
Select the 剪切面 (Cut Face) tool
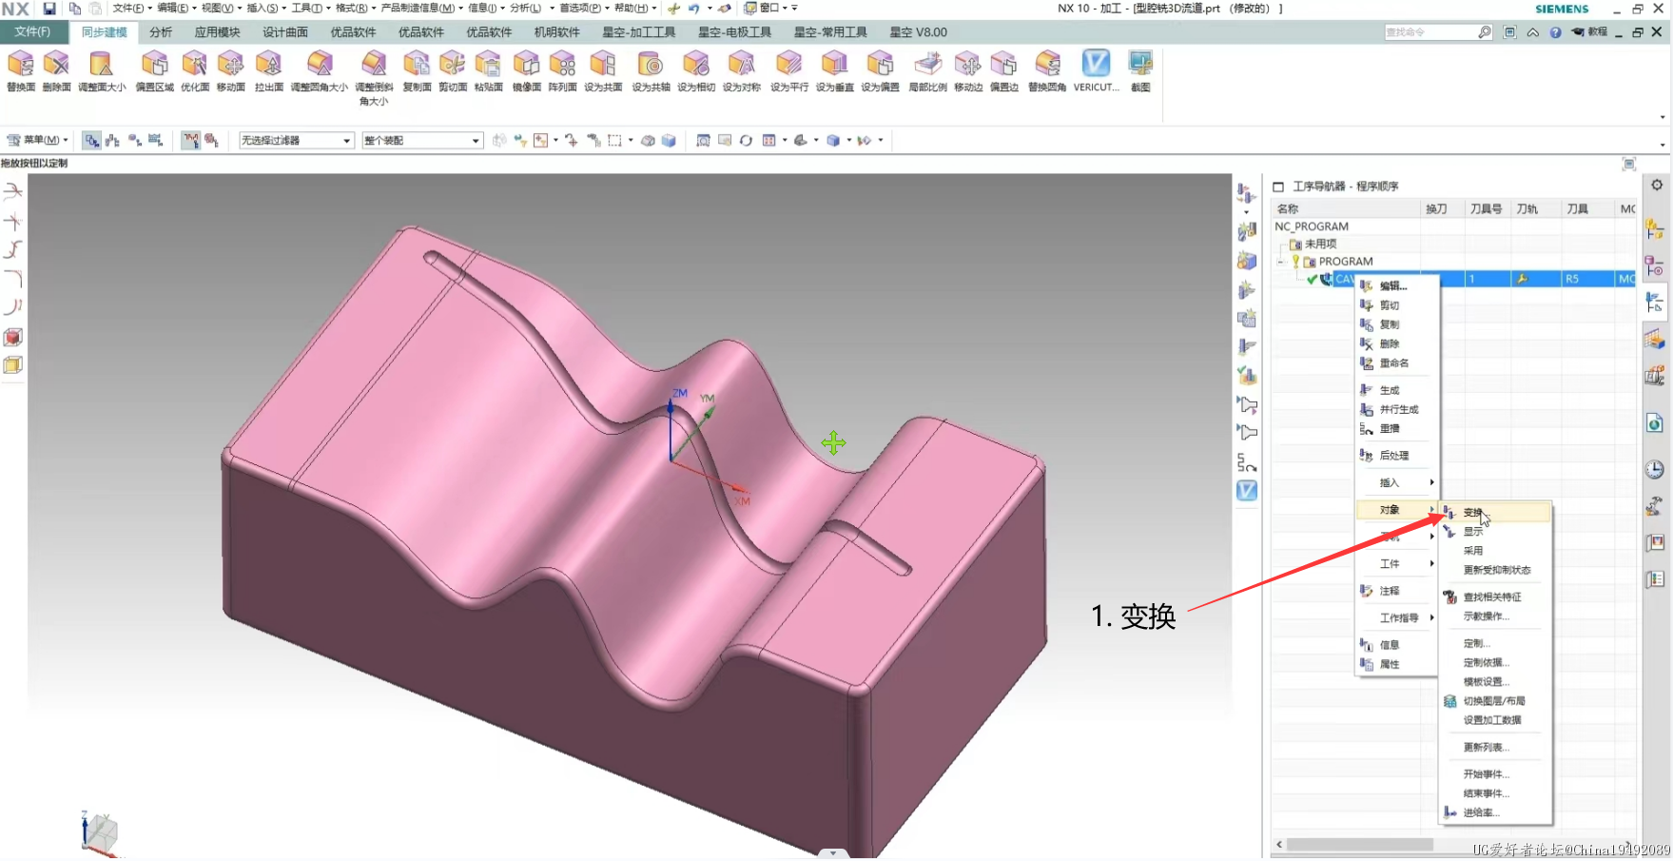click(453, 71)
